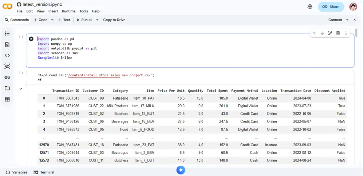Click the Commands search button
Image resolution: width=364 pixels, height=176 pixels.
[17, 20]
